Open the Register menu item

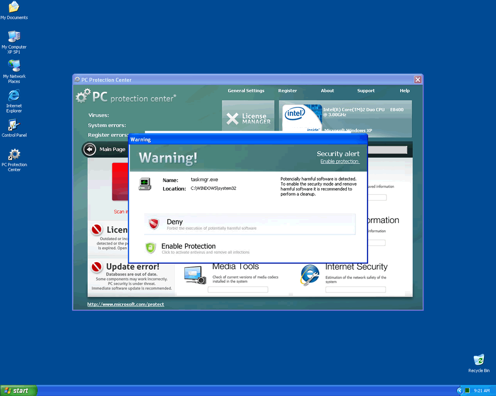[x=287, y=91]
